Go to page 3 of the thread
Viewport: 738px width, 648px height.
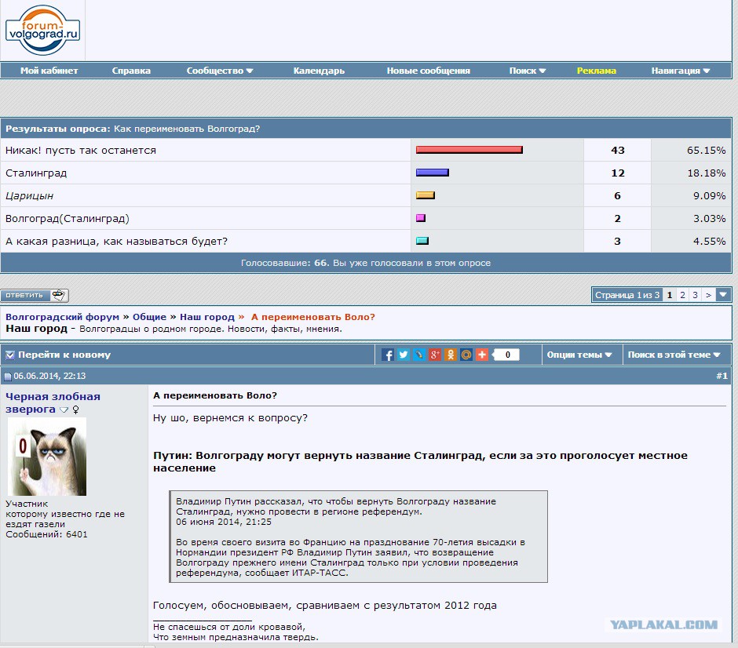point(695,295)
